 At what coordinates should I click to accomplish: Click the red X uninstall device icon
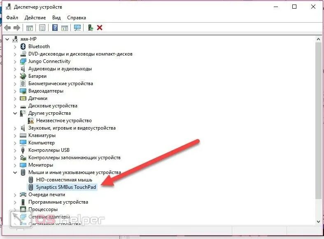(100, 28)
